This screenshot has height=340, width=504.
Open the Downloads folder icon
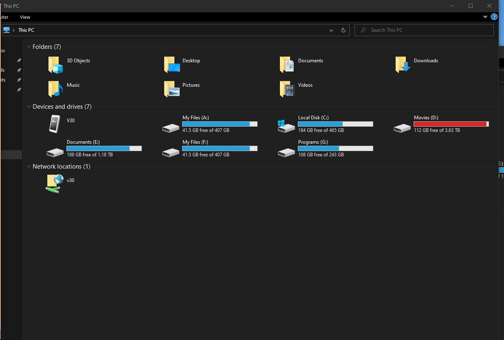pyautogui.click(x=403, y=65)
